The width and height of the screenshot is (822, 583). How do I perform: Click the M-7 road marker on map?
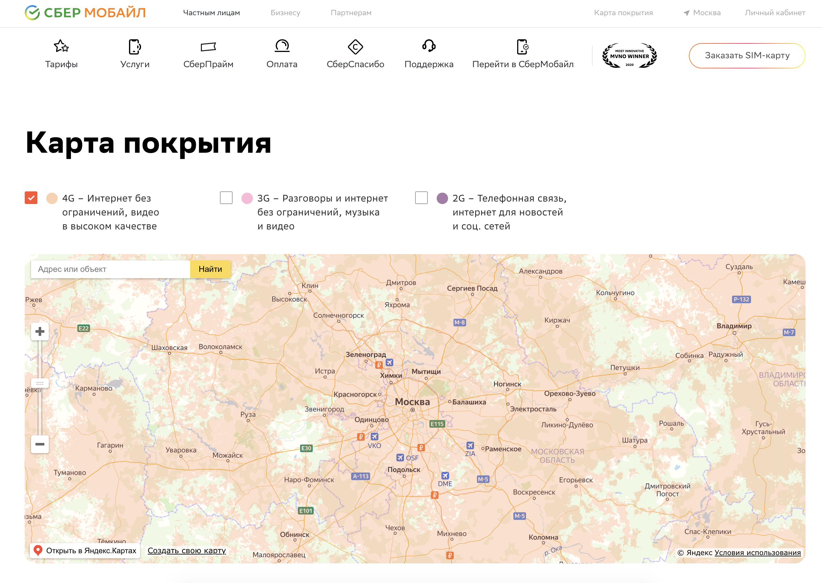(789, 332)
